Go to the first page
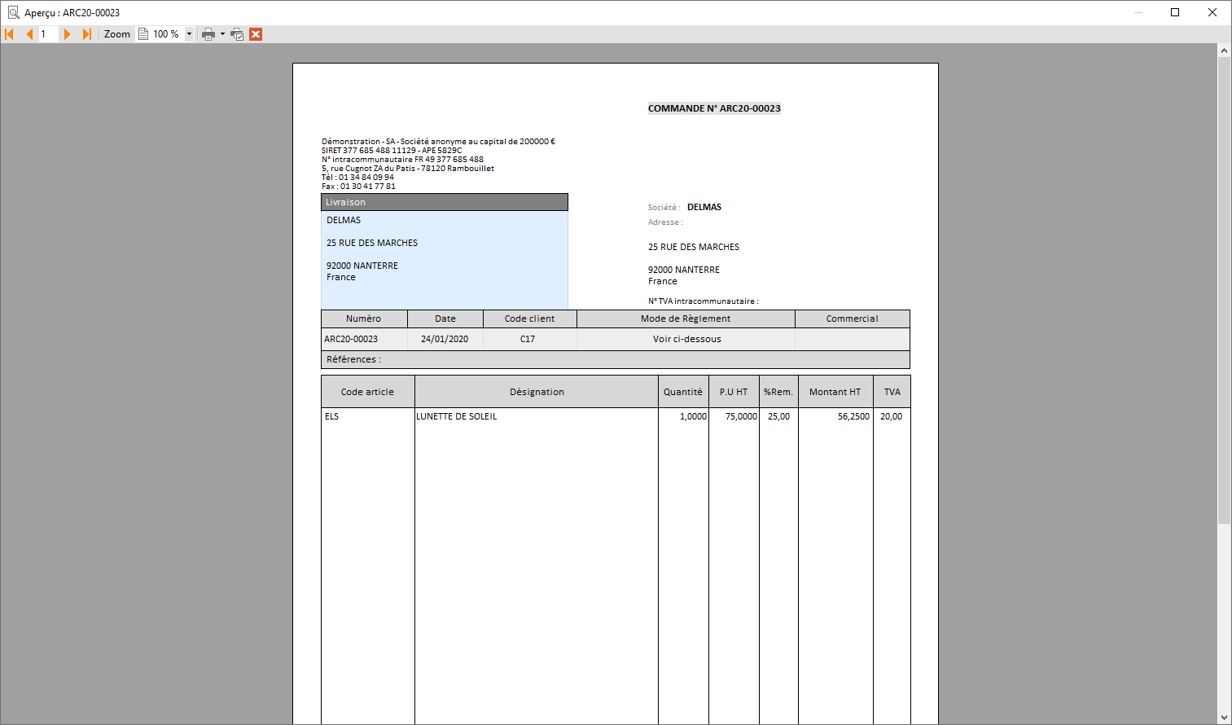Image resolution: width=1232 pixels, height=725 pixels. point(10,34)
